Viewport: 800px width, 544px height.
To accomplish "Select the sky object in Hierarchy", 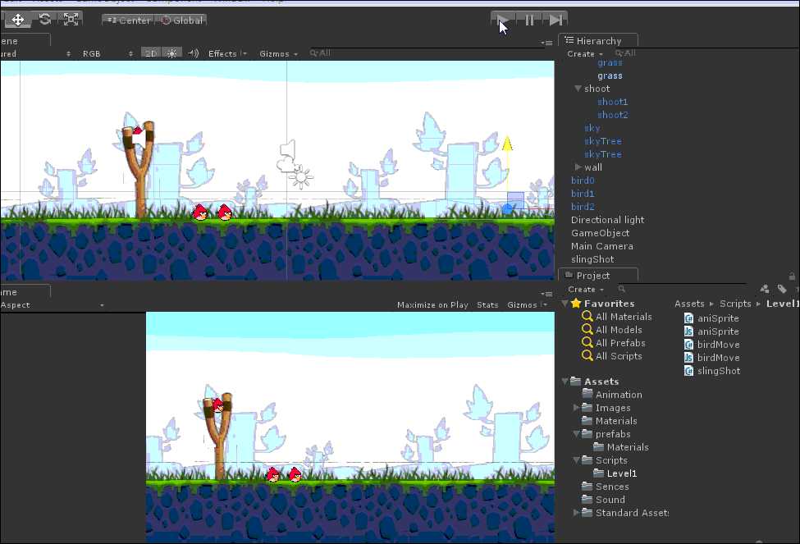I will tap(592, 128).
